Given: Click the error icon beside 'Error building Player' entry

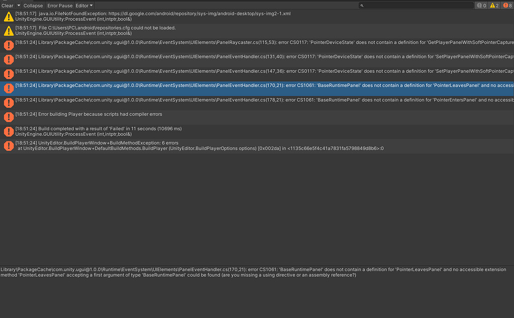Looking at the screenshot, I should click(8, 116).
